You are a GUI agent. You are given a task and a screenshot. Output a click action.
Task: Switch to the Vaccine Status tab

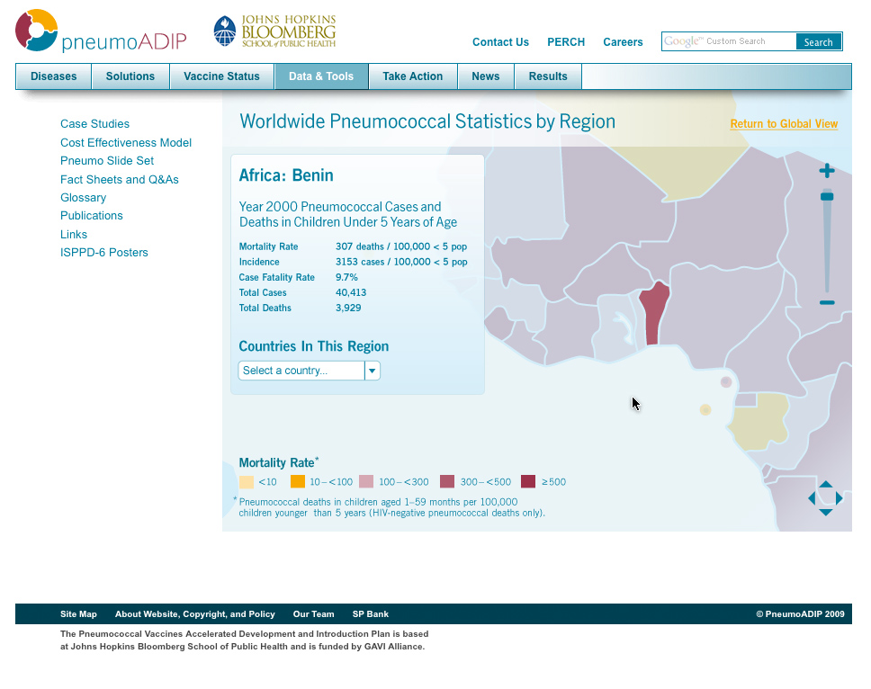point(221,76)
